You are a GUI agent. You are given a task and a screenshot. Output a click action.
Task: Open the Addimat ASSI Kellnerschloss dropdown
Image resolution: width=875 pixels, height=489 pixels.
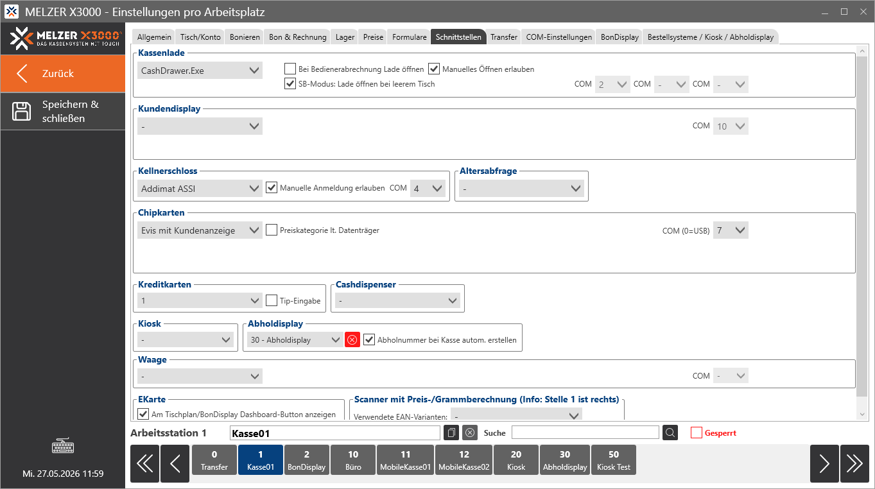click(x=200, y=189)
